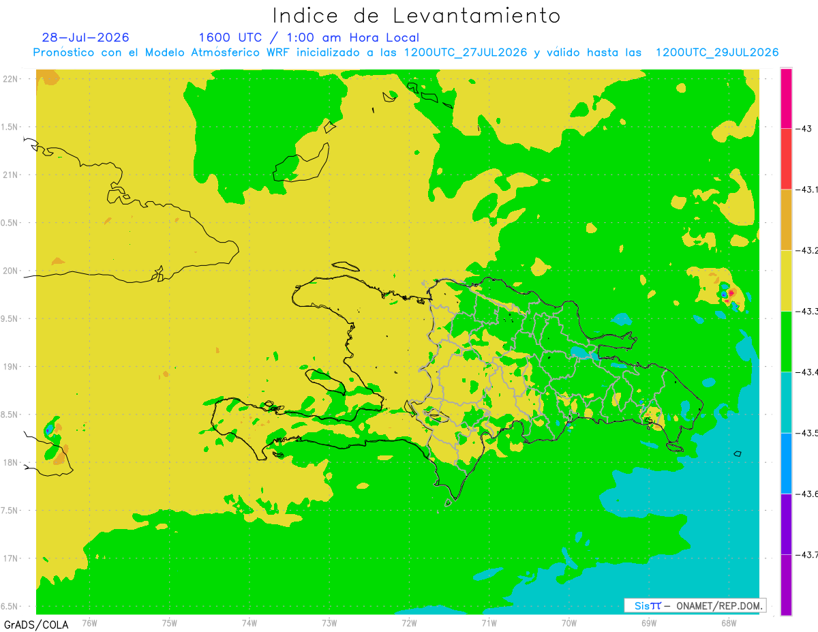Screen dimensions: 818x632
Task: Click the '-43.7' color scale label
Action: pos(806,554)
